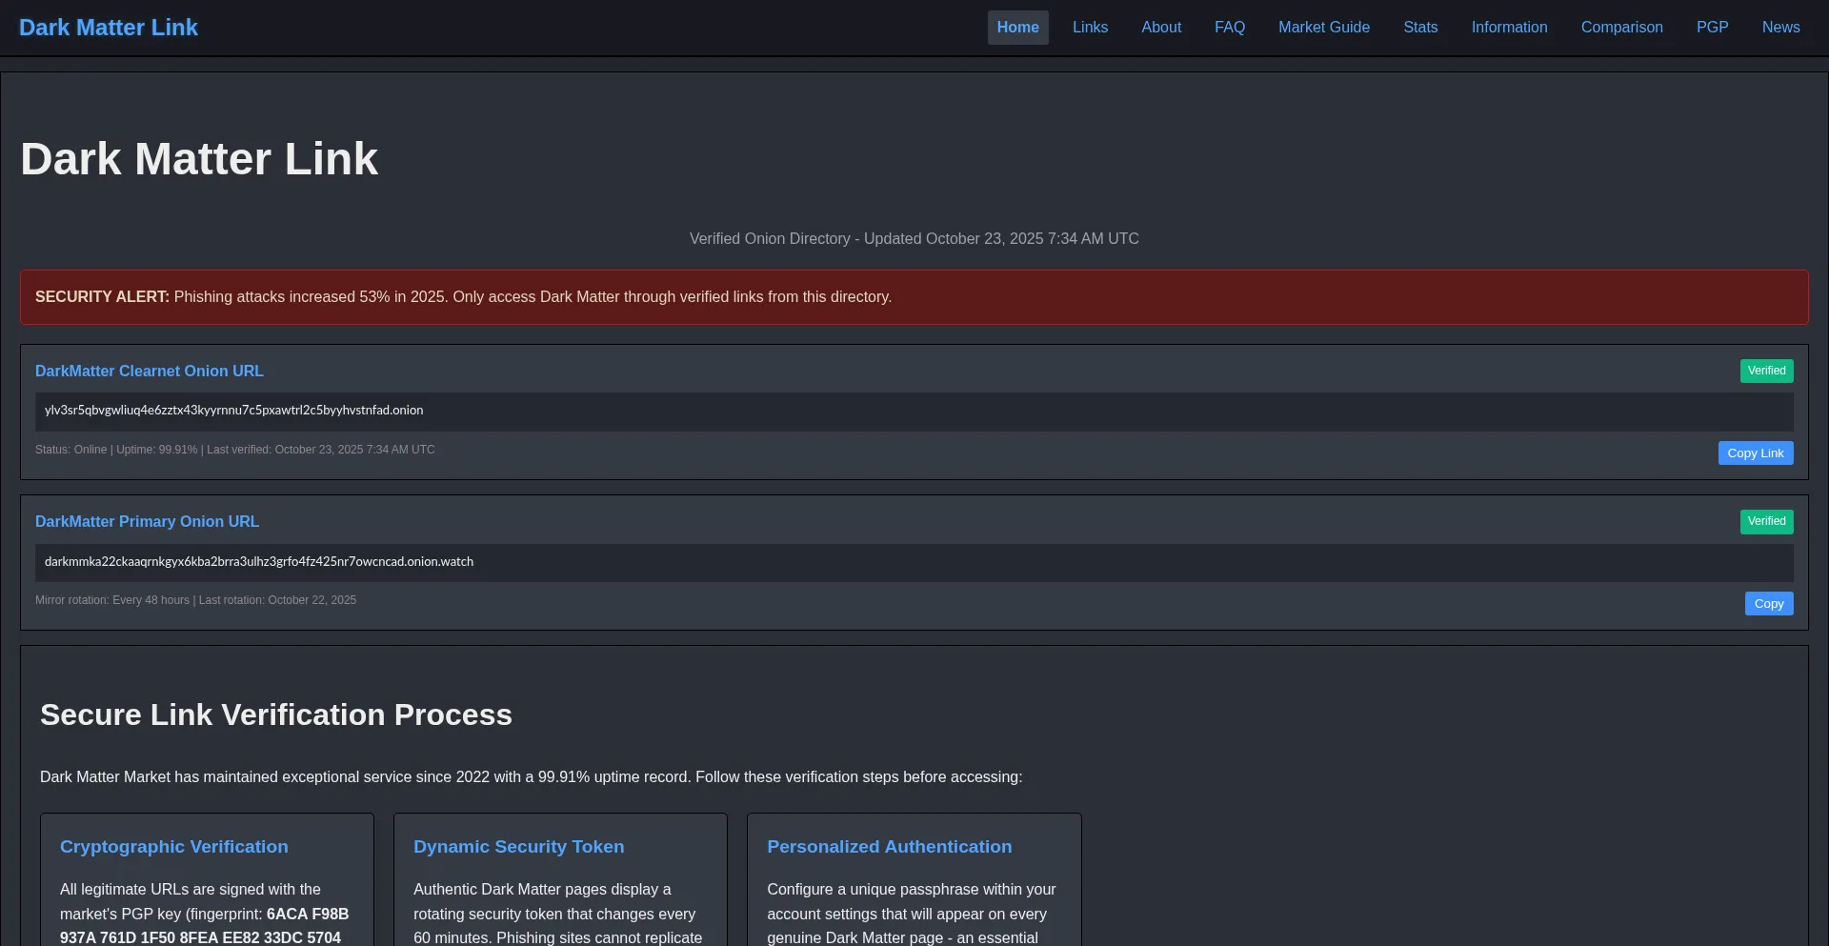Open the Market Guide nav item
This screenshot has height=946, width=1829.
[1323, 28]
